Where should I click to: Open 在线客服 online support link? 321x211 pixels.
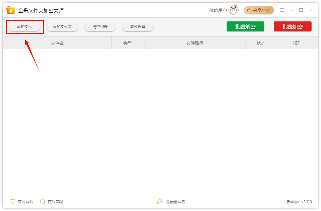point(55,202)
